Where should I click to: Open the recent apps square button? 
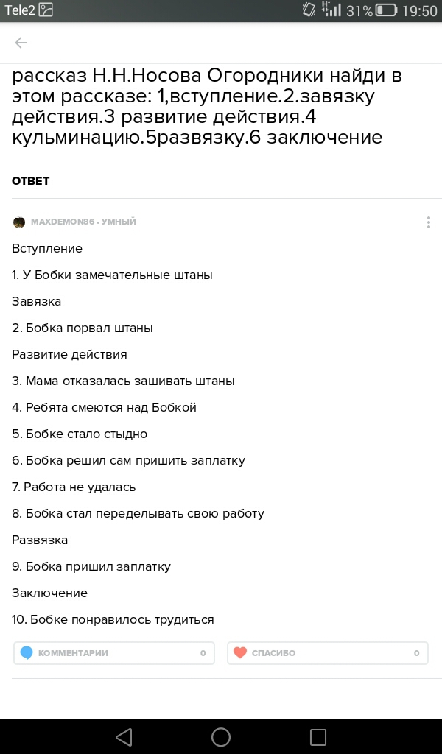[x=318, y=737]
